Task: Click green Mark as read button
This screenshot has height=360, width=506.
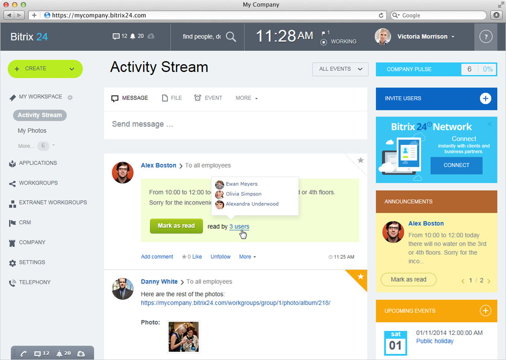Action: click(176, 226)
